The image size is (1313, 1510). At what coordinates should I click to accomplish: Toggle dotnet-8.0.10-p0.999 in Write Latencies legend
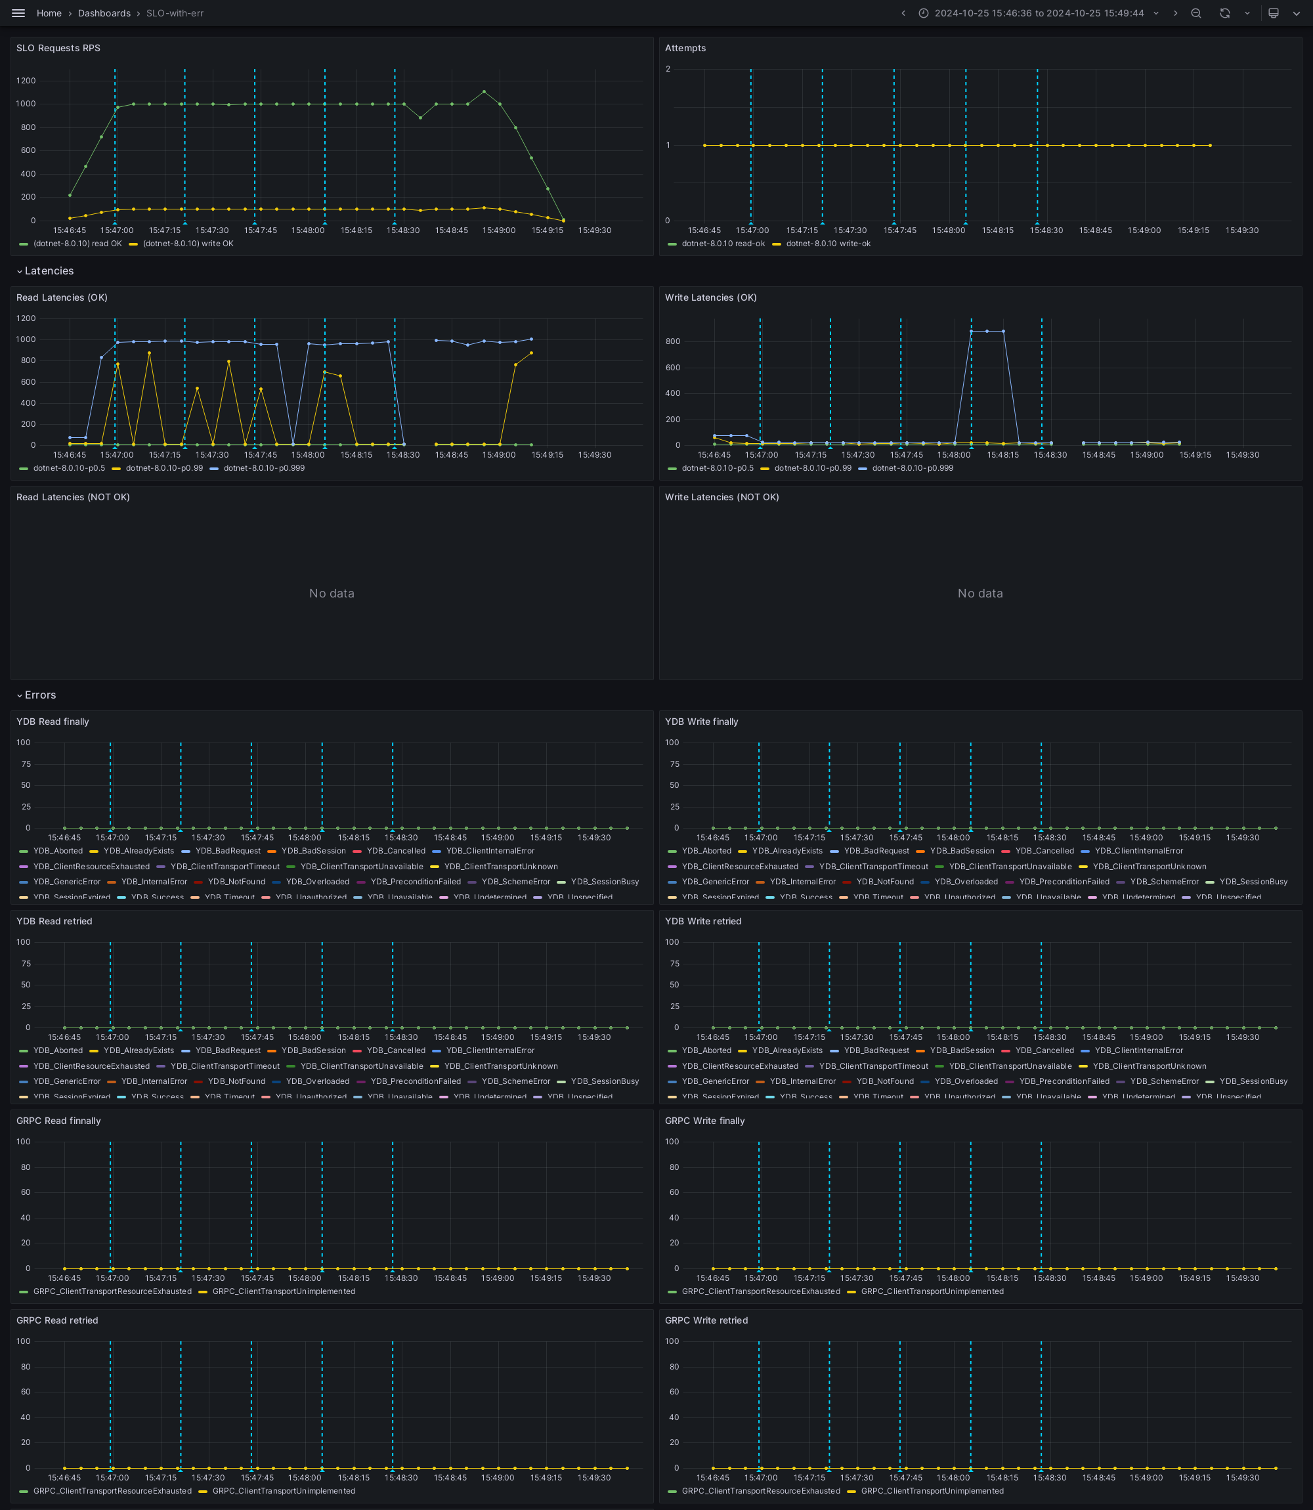[x=913, y=468]
